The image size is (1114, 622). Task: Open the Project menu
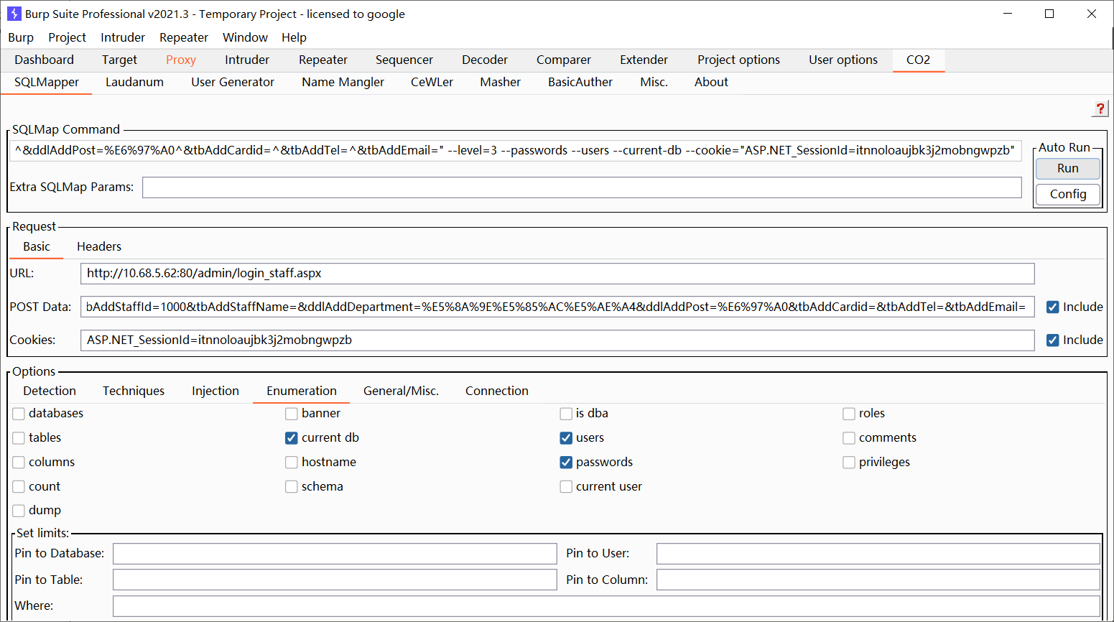point(67,37)
